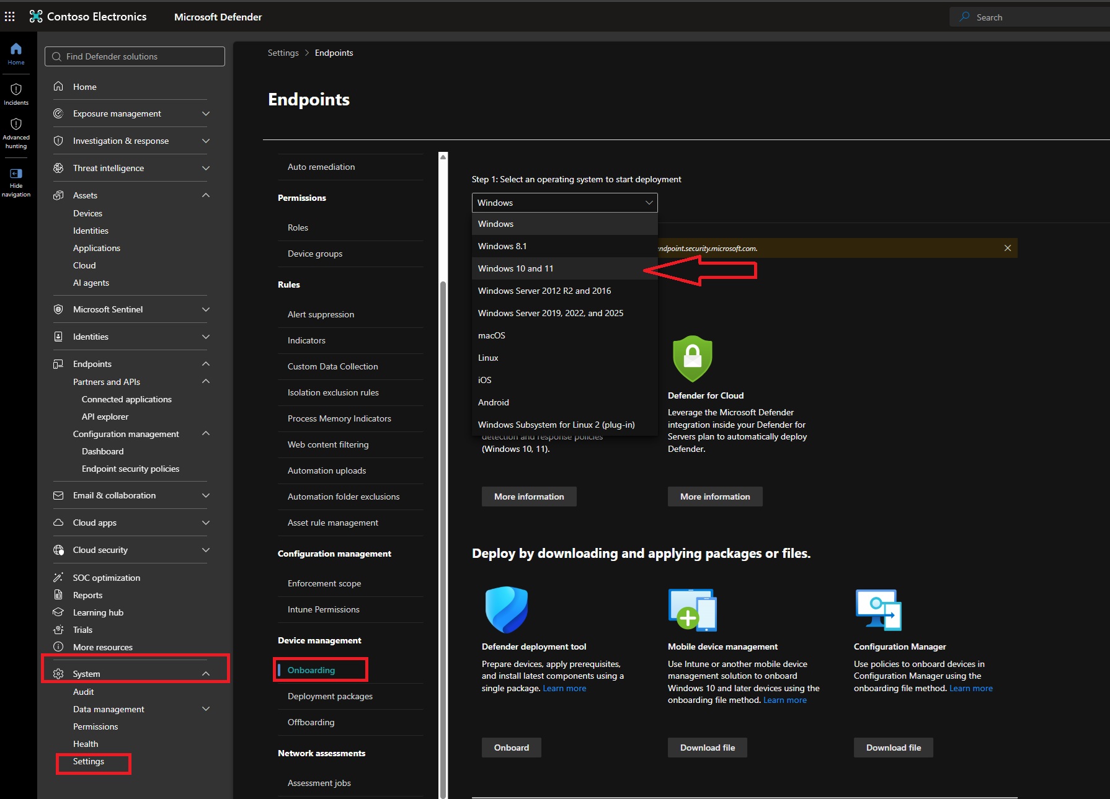Open Learn more link for Defender deployment tool
Viewport: 1110px width, 799px height.
coord(564,688)
